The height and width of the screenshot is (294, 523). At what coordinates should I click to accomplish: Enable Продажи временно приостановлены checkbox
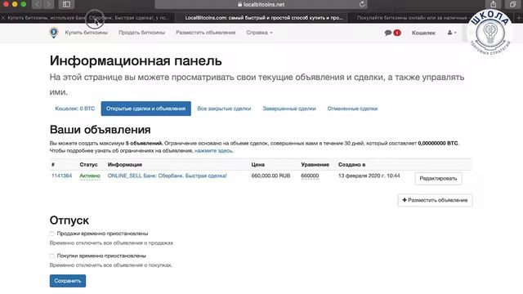pos(51,234)
